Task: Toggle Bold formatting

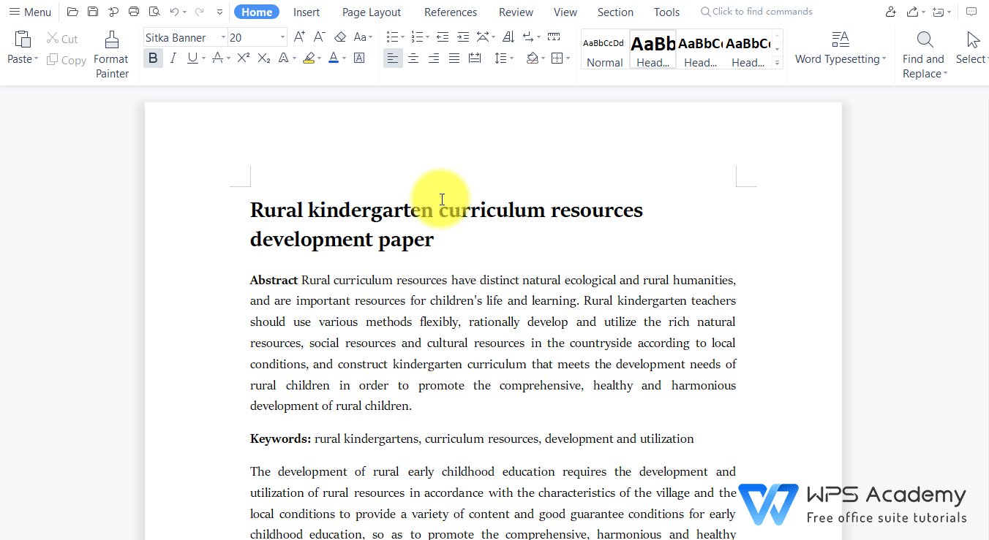Action: pyautogui.click(x=153, y=58)
